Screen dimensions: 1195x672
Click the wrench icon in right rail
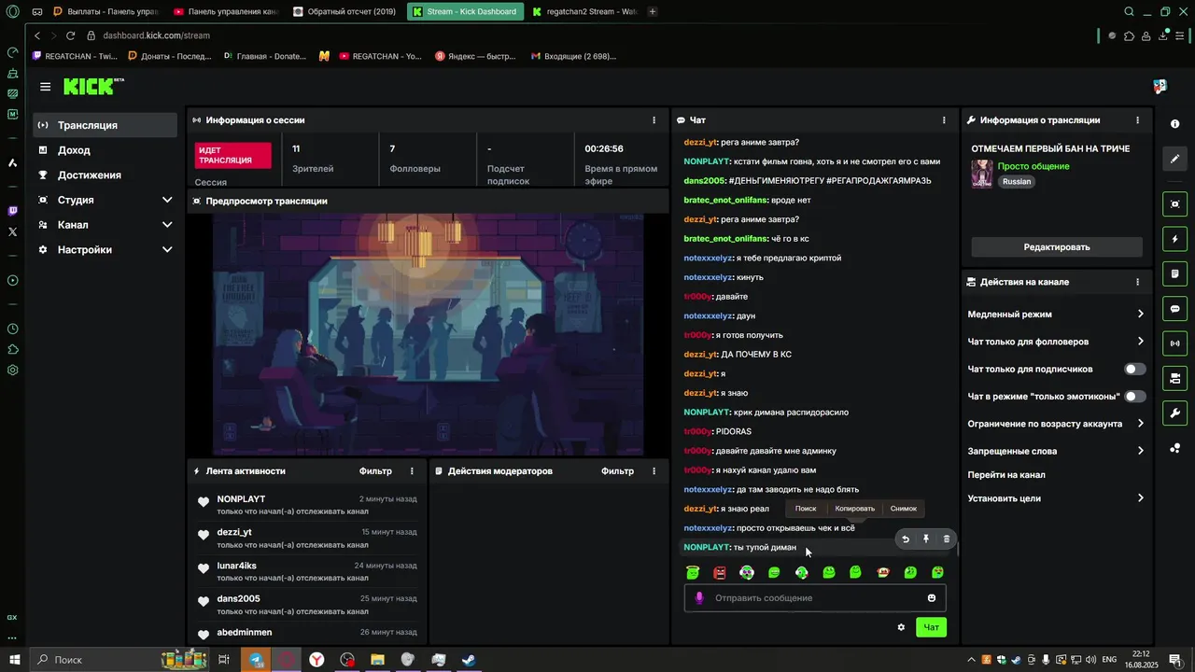[x=1174, y=413]
